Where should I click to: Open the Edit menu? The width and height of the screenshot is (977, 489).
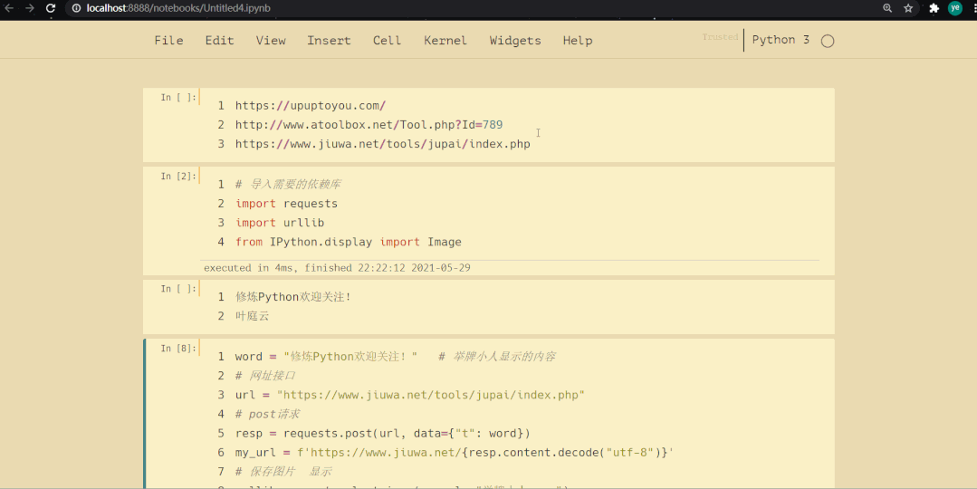pyautogui.click(x=219, y=41)
